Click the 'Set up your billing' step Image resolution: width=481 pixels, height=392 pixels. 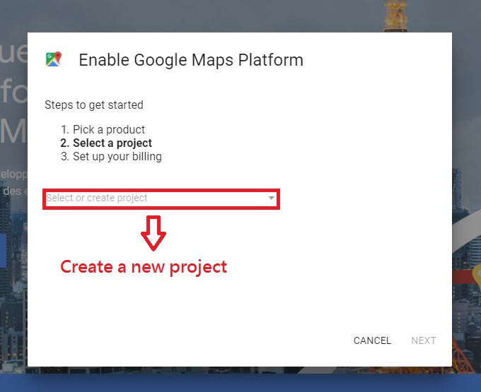pos(117,157)
